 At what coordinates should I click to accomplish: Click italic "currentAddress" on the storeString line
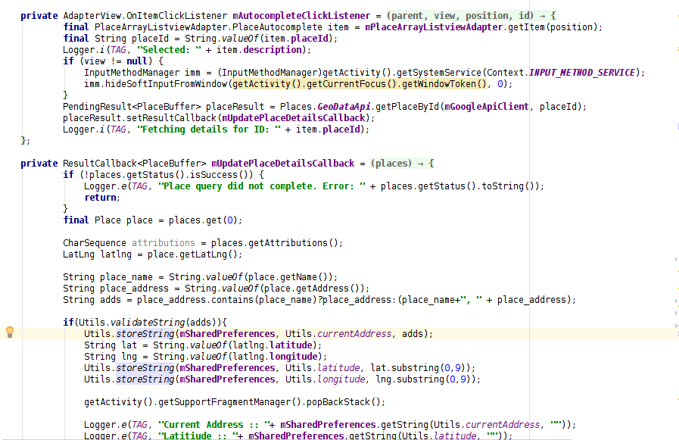click(x=354, y=333)
